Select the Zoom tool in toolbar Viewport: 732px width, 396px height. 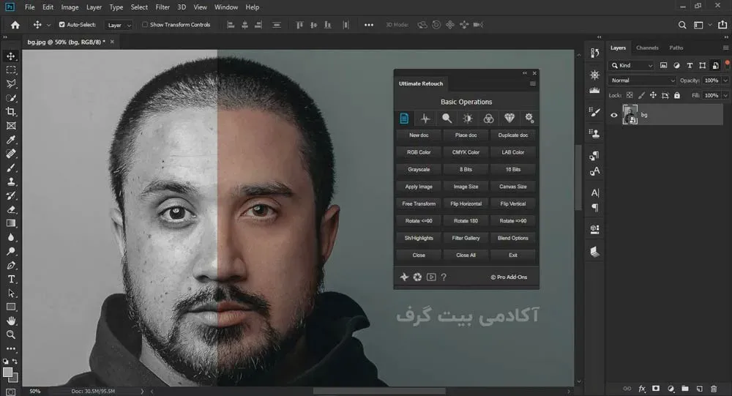click(11, 335)
